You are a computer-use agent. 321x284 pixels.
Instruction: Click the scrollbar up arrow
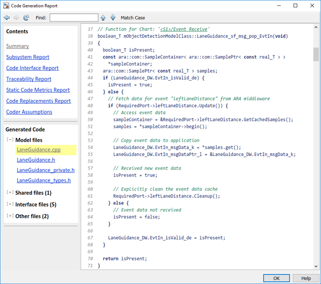(x=316, y=27)
